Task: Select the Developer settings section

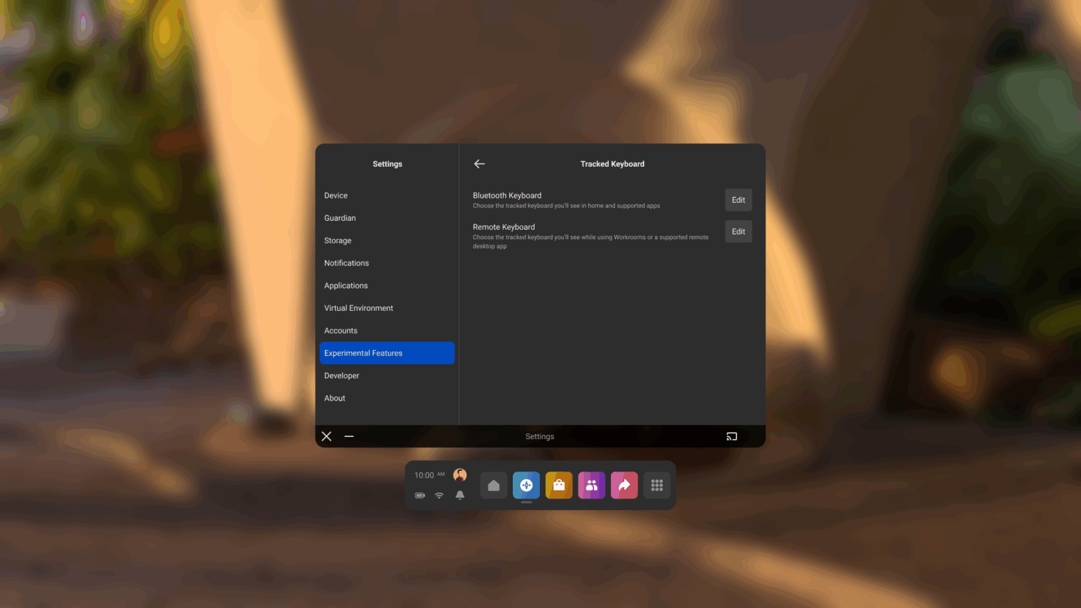Action: click(342, 376)
